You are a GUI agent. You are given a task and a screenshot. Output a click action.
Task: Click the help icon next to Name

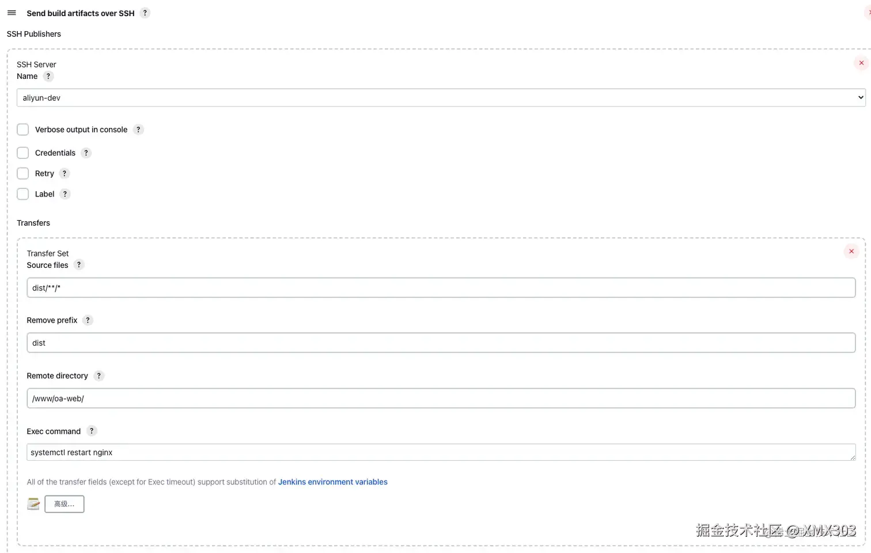(48, 76)
